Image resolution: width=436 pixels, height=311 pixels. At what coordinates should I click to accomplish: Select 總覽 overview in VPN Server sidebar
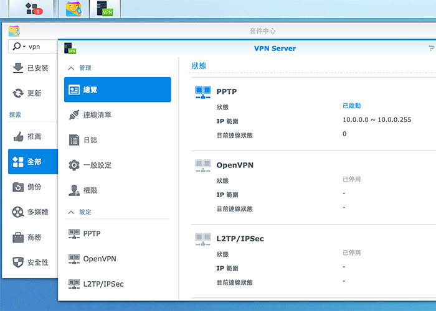tap(117, 90)
